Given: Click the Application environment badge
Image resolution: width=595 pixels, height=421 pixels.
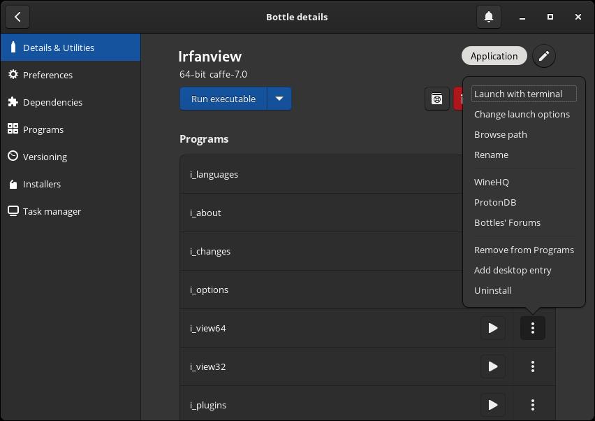Looking at the screenshot, I should click(494, 56).
